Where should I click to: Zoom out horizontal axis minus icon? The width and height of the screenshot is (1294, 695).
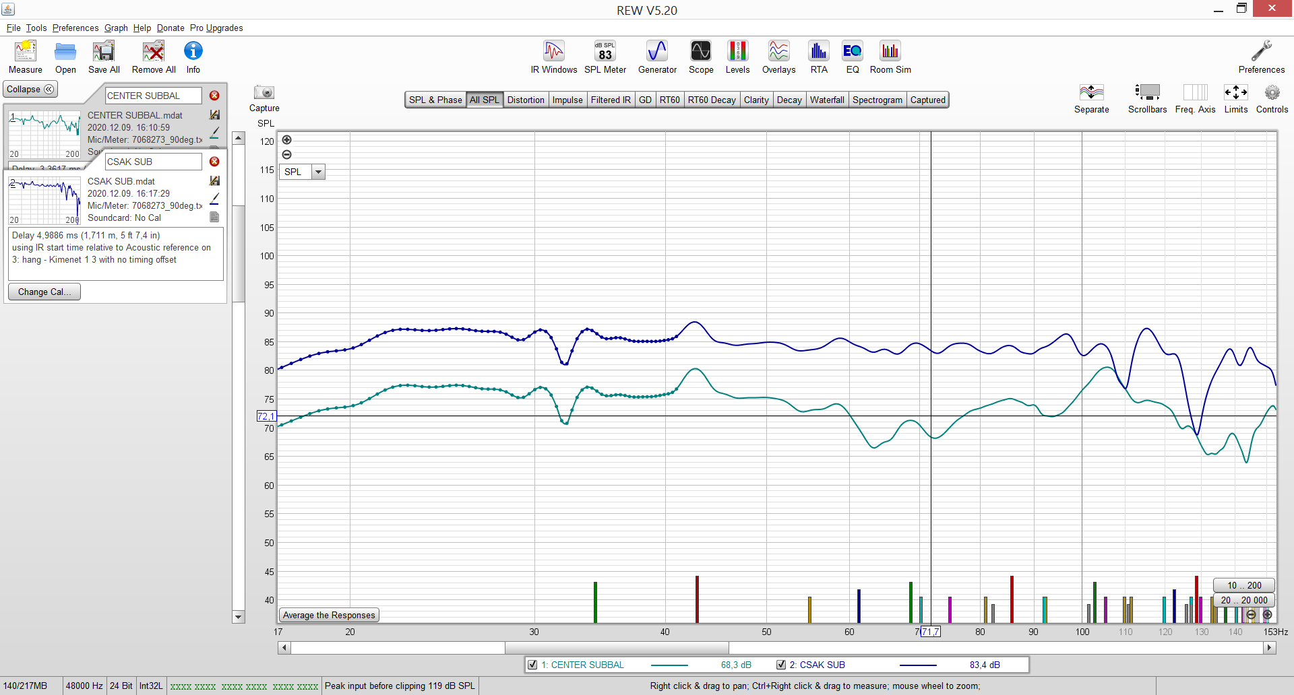pos(1251,614)
